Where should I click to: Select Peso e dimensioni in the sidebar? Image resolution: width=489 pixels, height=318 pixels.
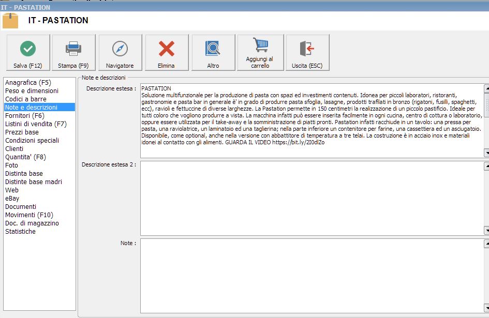pos(32,90)
